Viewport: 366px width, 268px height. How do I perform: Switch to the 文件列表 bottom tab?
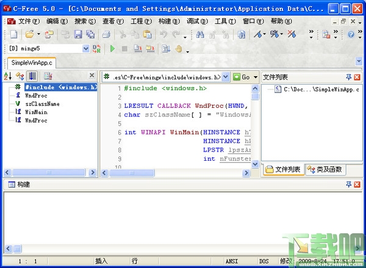[284, 169]
